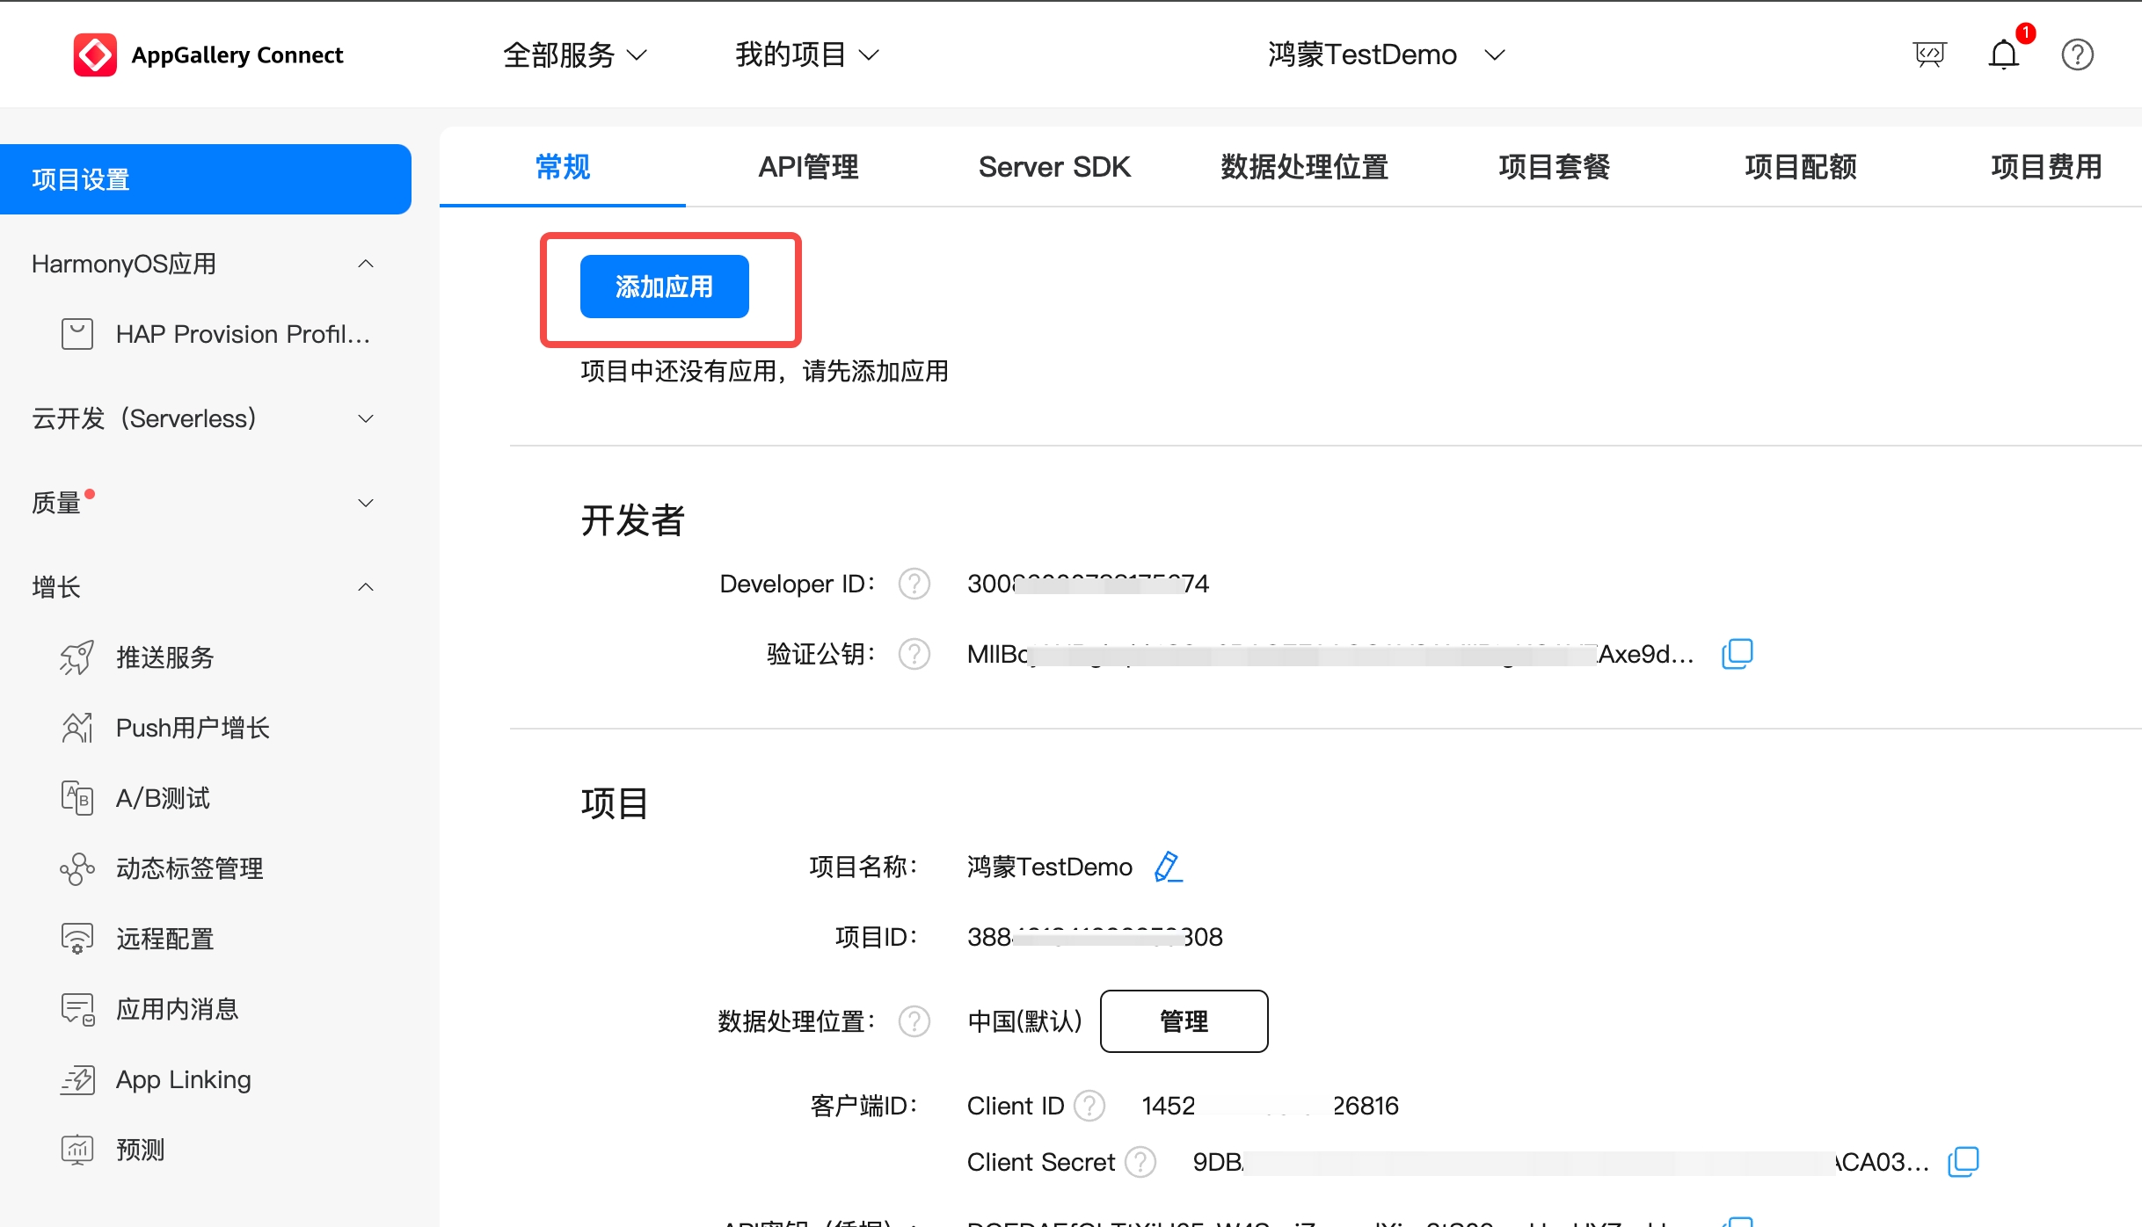Edit the project name with pencil icon
Viewport: 2142px width, 1227px height.
coord(1168,867)
